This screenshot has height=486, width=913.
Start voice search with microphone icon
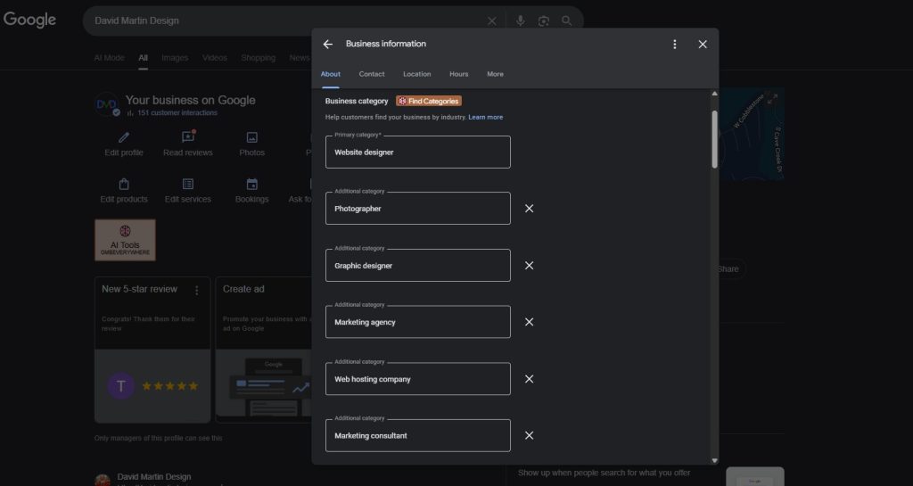pos(521,21)
